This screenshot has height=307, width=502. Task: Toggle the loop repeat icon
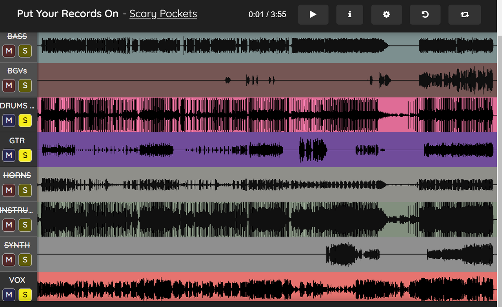click(465, 14)
